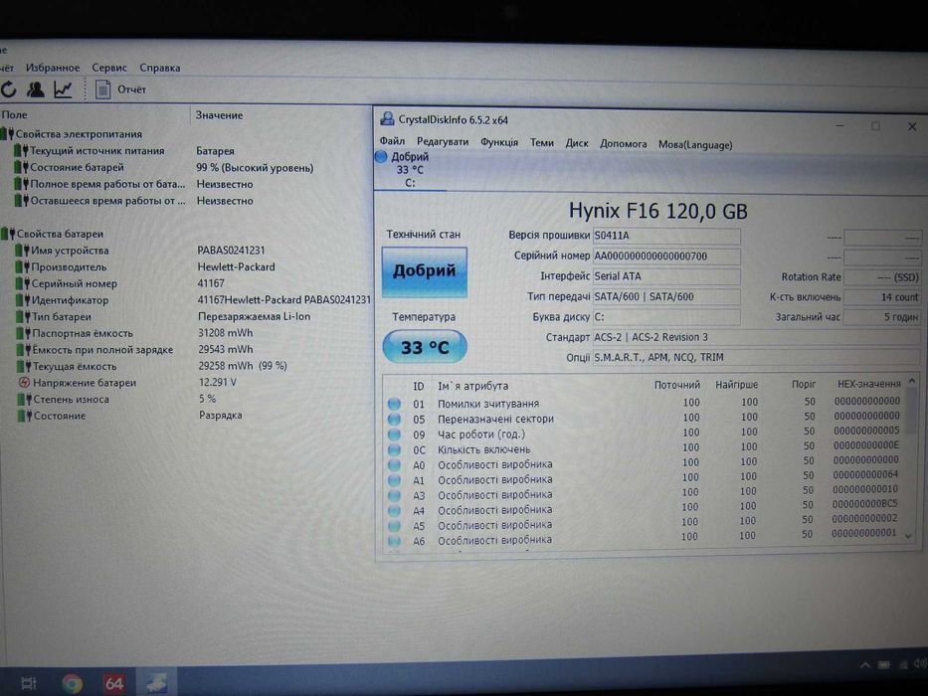This screenshot has width=928, height=696.
Task: Click the Значение column header in AIDA64
Action: tap(219, 114)
